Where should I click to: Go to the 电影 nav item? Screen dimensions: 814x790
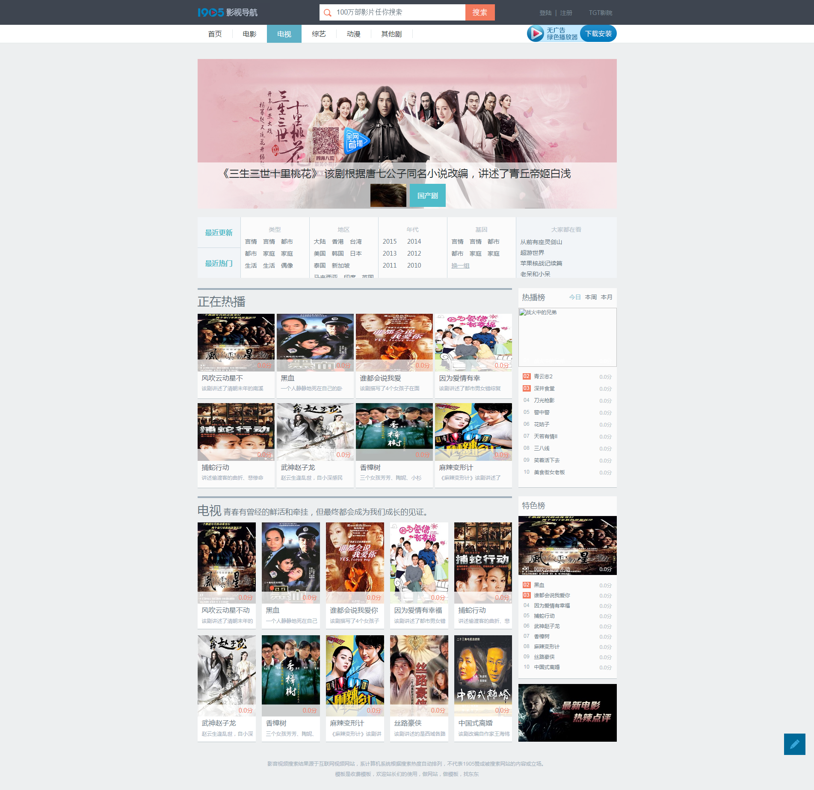249,34
